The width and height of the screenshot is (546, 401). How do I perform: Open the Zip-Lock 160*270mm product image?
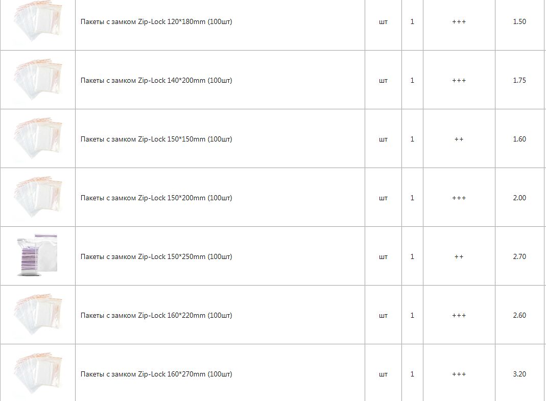pos(38,373)
